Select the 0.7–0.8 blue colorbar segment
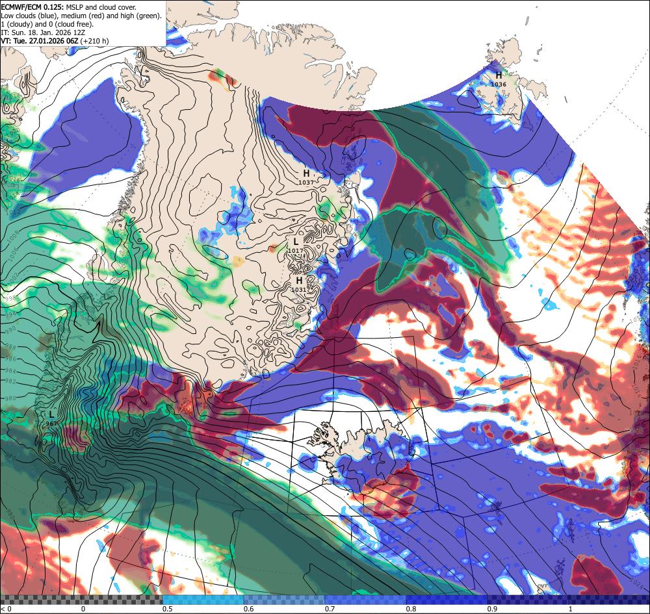Viewport: 650px width, 614px height. (365, 600)
